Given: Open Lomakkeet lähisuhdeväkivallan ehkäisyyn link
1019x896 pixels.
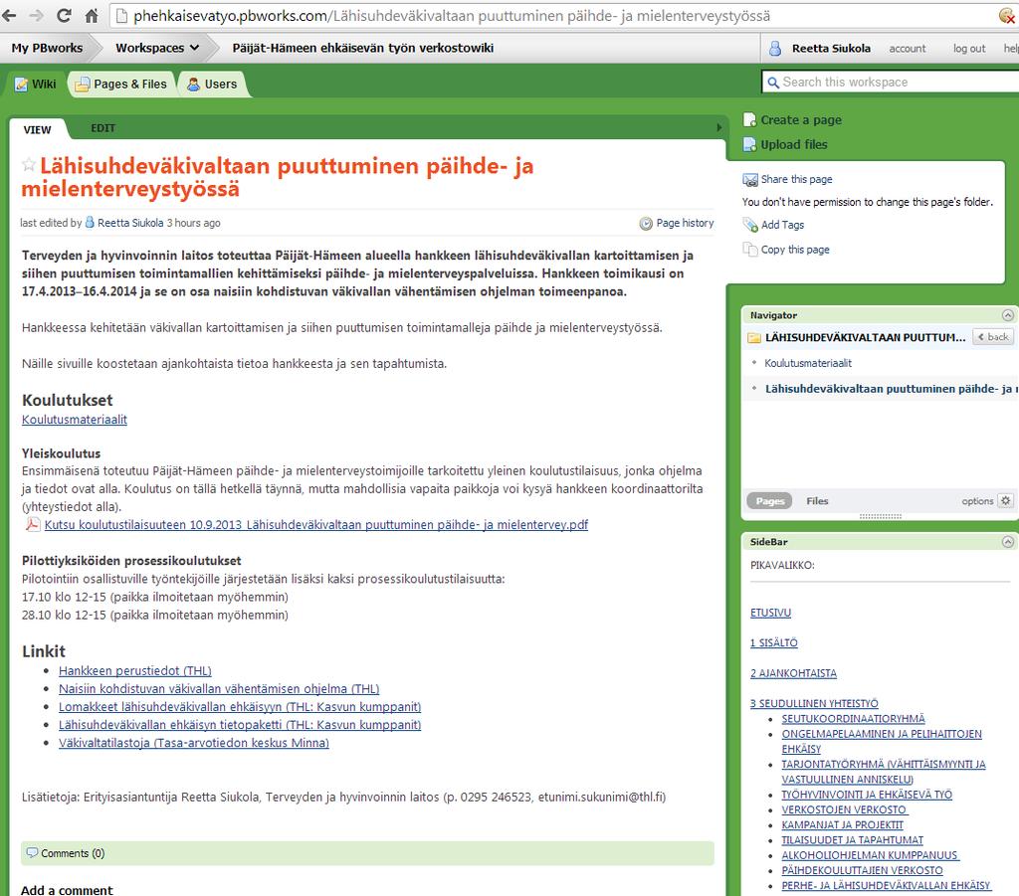Looking at the screenshot, I should pyautogui.click(x=240, y=706).
